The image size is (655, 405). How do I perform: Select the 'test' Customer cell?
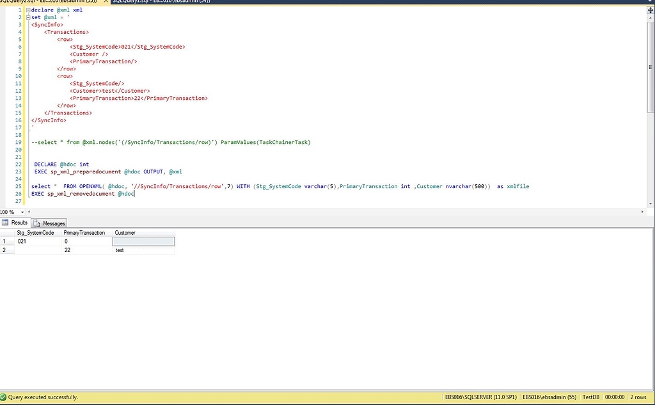tap(144, 250)
